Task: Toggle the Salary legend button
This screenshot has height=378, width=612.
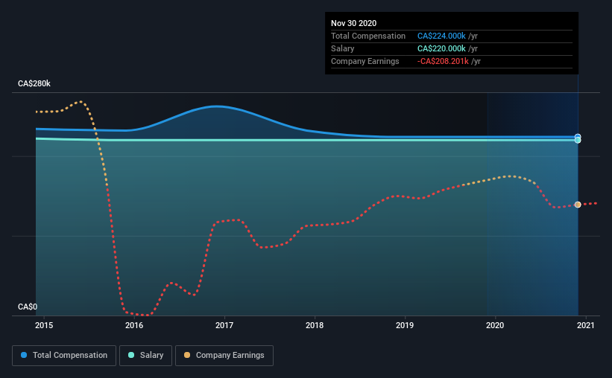Action: [145, 356]
